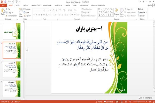155x103 pixels.
Task: Toggle Bold formatting
Action: tap(34, 15)
